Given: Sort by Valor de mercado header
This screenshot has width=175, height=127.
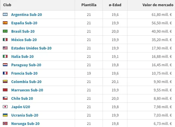Looking at the screenshot, I should click(158, 5).
